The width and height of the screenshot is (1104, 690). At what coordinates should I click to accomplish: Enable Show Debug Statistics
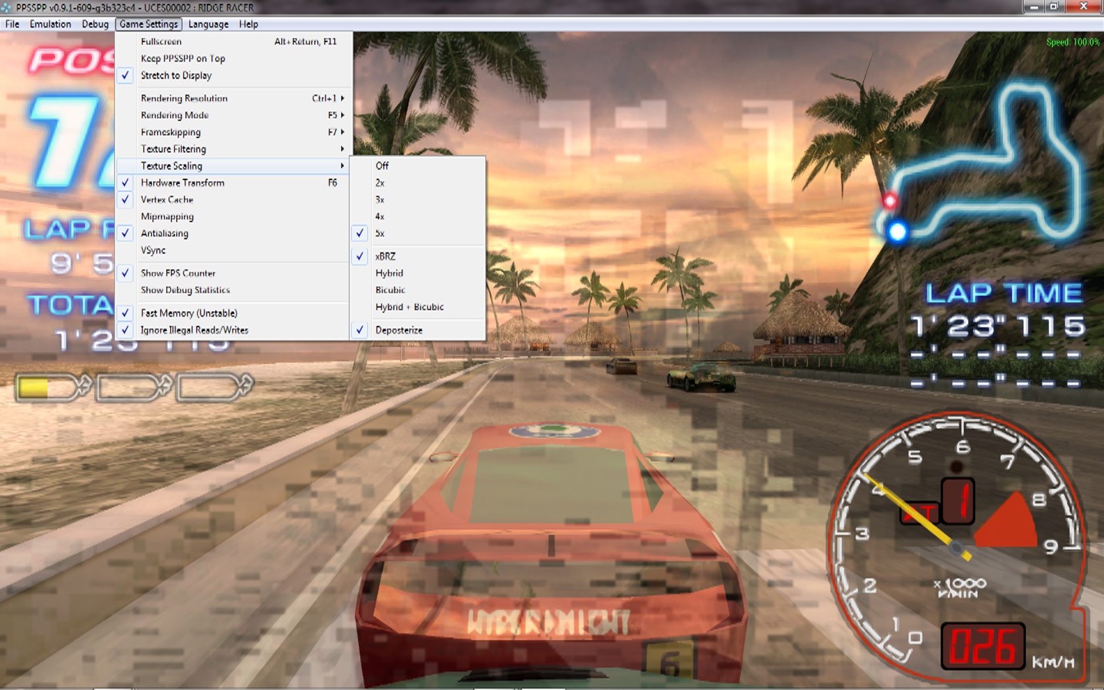click(x=185, y=290)
